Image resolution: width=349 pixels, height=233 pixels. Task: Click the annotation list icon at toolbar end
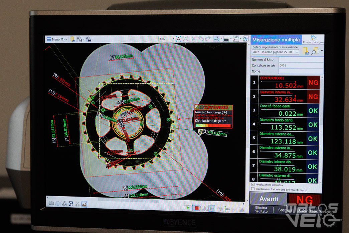click(x=246, y=39)
